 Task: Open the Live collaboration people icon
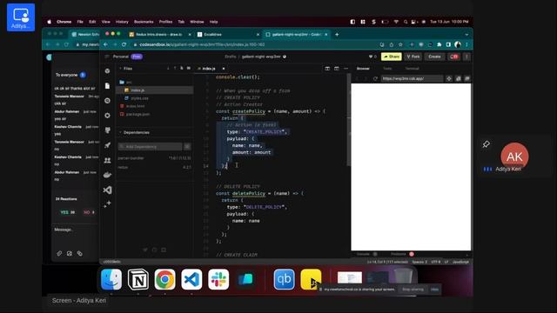pyautogui.click(x=108, y=160)
